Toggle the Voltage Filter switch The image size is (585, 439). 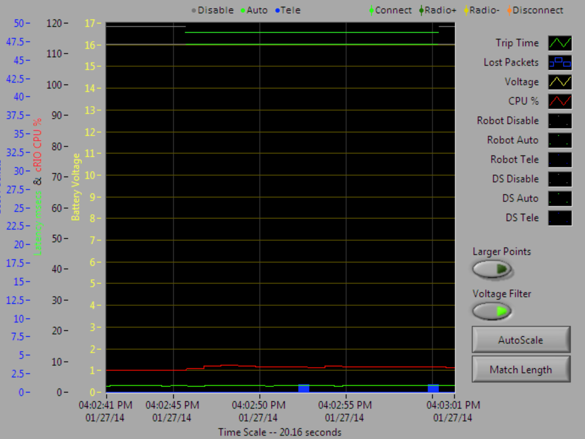(x=492, y=311)
